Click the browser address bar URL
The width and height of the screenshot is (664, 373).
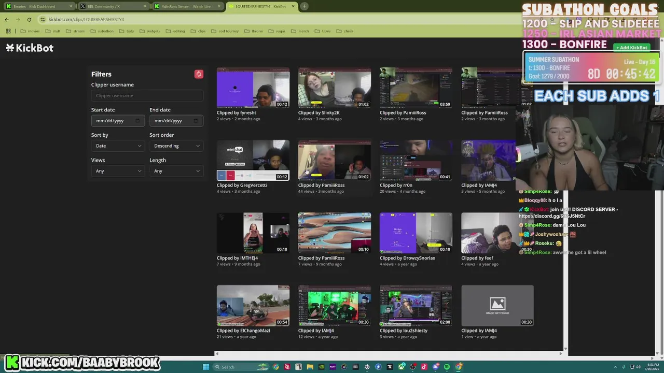(86, 19)
